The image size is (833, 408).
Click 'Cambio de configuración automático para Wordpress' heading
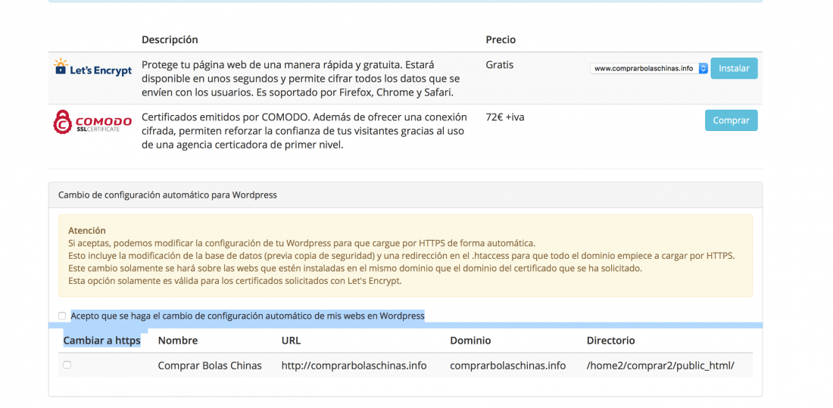click(167, 195)
